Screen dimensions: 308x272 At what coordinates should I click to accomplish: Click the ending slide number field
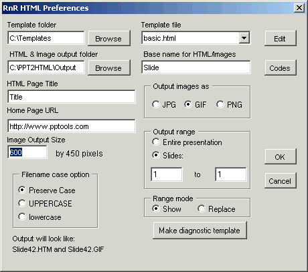231,174
